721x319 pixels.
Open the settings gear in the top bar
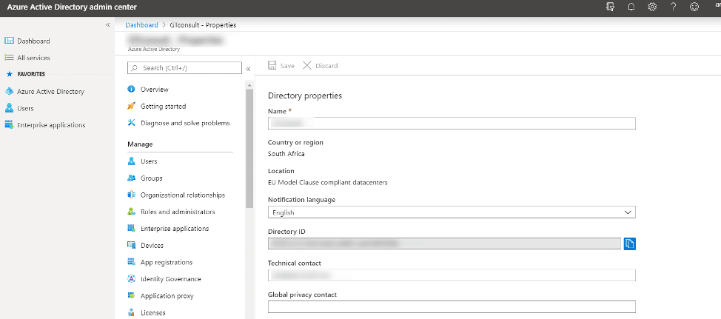pos(652,7)
